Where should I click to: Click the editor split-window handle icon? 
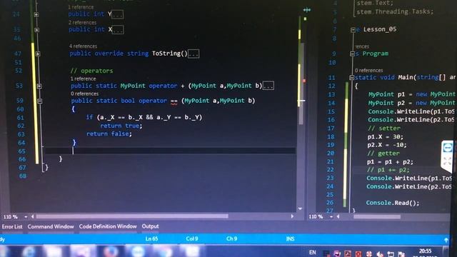pos(306,10)
